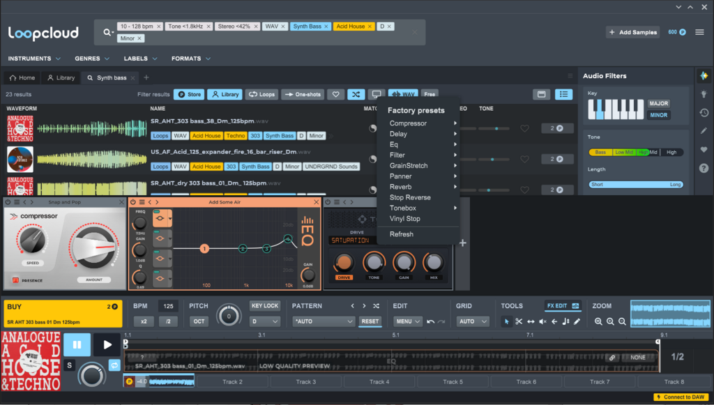
Task: Open GrainStretch presets submenu
Action: (x=418, y=166)
